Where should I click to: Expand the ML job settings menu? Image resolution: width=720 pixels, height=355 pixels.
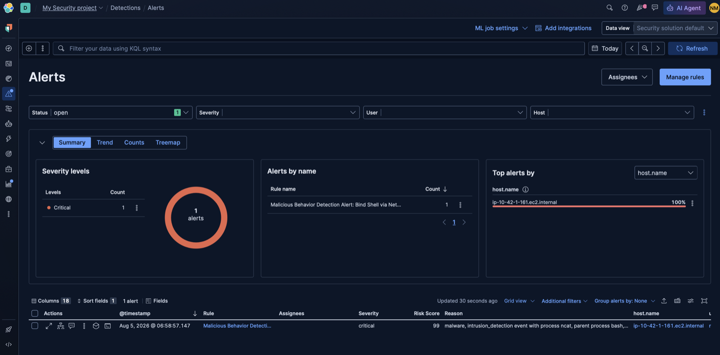[x=501, y=28]
